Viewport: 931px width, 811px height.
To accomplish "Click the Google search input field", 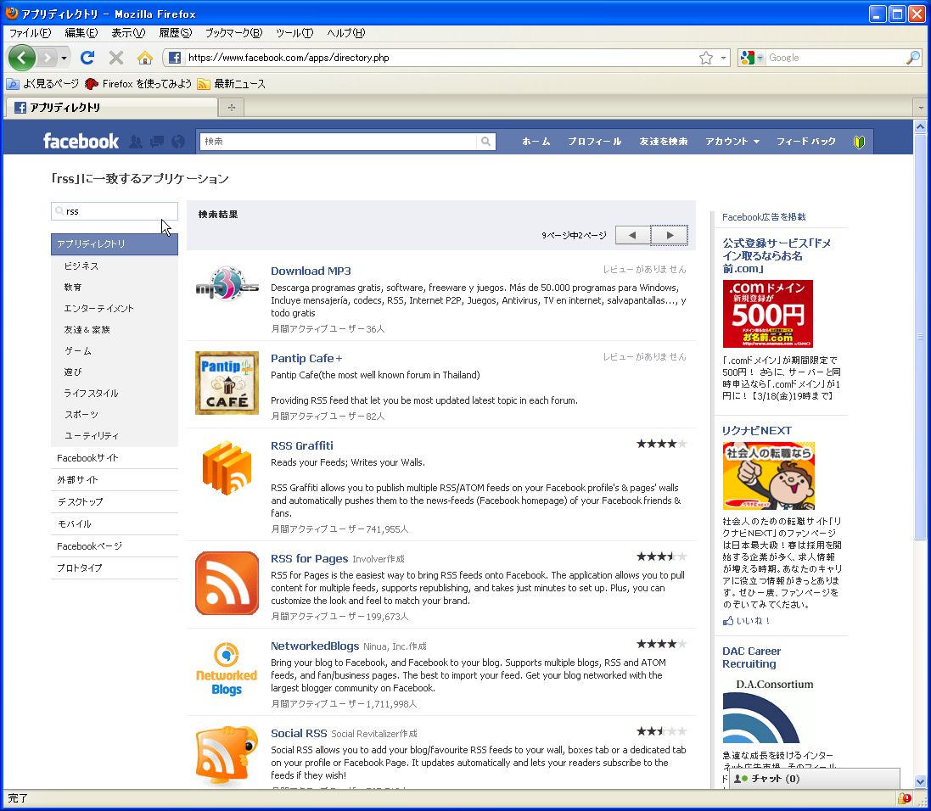I will (x=836, y=58).
